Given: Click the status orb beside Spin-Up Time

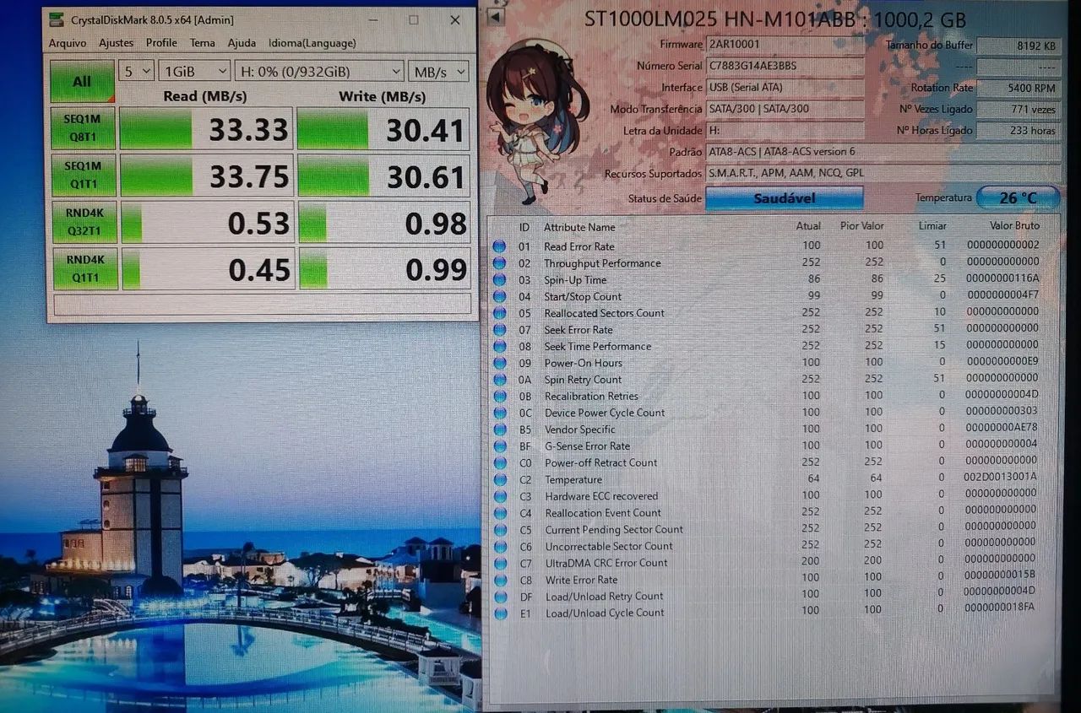Looking at the screenshot, I should [x=500, y=280].
